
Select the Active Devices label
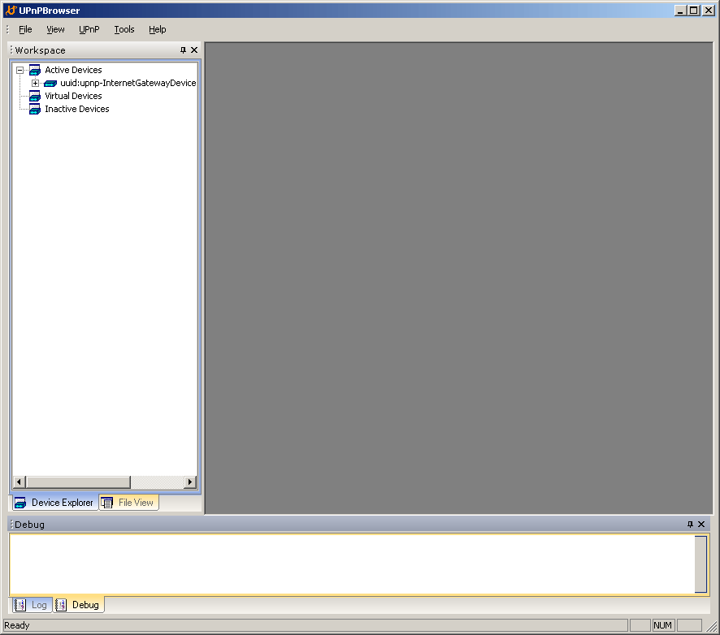tap(73, 70)
